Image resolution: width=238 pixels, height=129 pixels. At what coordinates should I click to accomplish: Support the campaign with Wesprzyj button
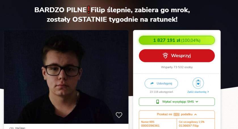(177, 55)
